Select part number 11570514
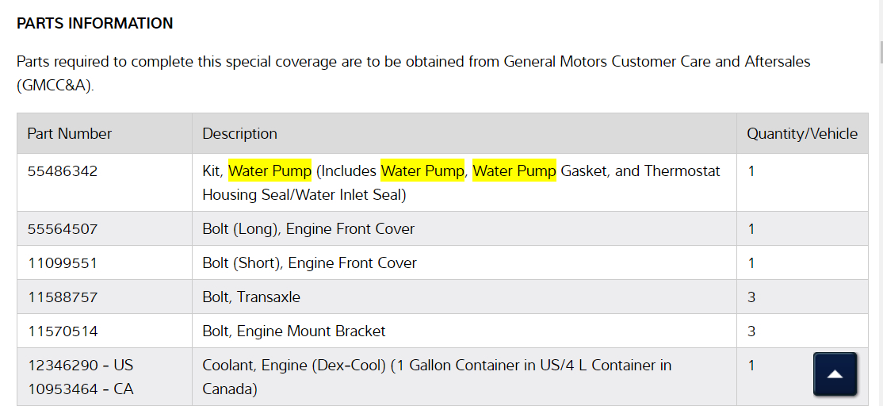The width and height of the screenshot is (883, 406). pos(63,331)
